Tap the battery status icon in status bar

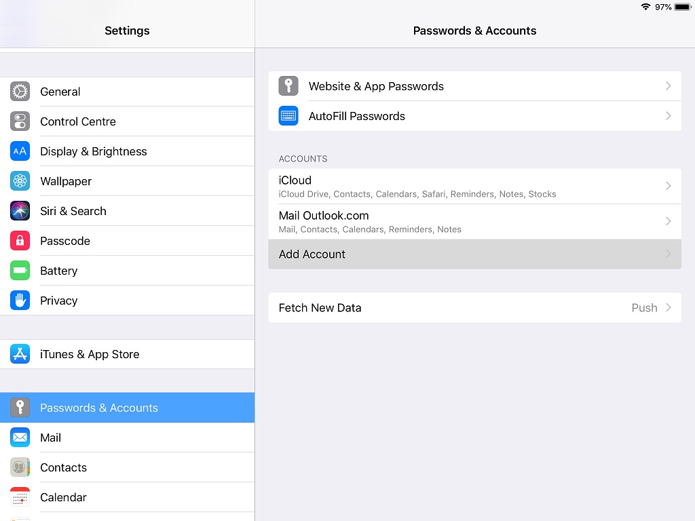tap(683, 7)
